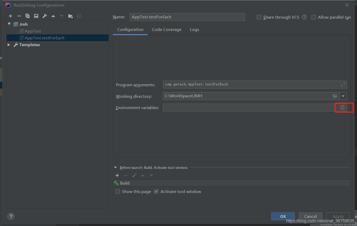Switch to the Code Coverage tab
Viewport: 357px width, 226px height.
coord(167,30)
